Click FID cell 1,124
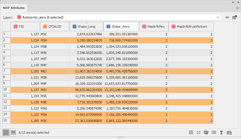Image resolution: width=241 pixels, height=139 pixels. coord(25,47)
